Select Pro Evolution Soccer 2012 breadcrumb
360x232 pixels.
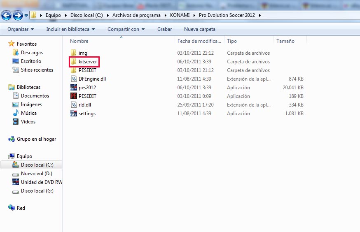227,15
